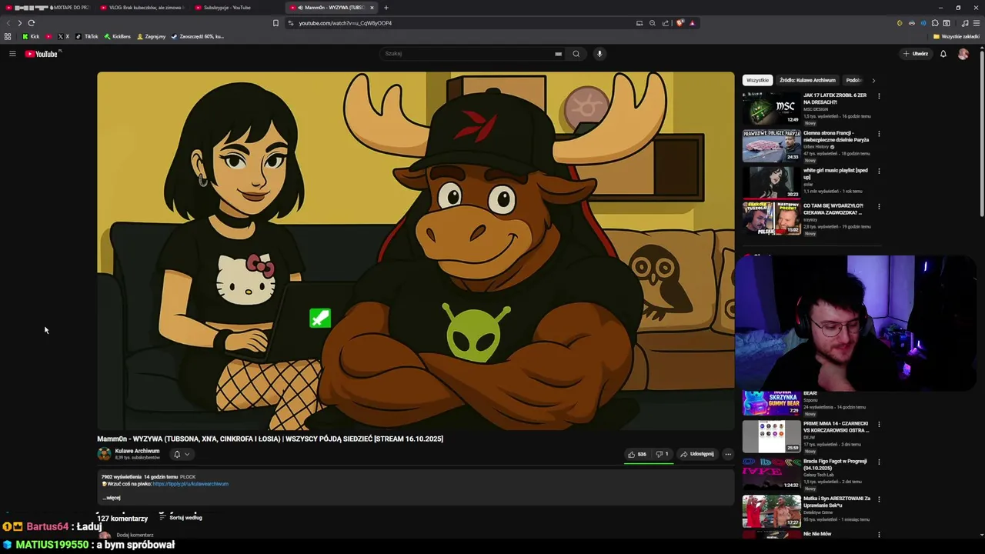Open options for Ciemna strona Francji video
Screen dimensions: 985x554
879,134
